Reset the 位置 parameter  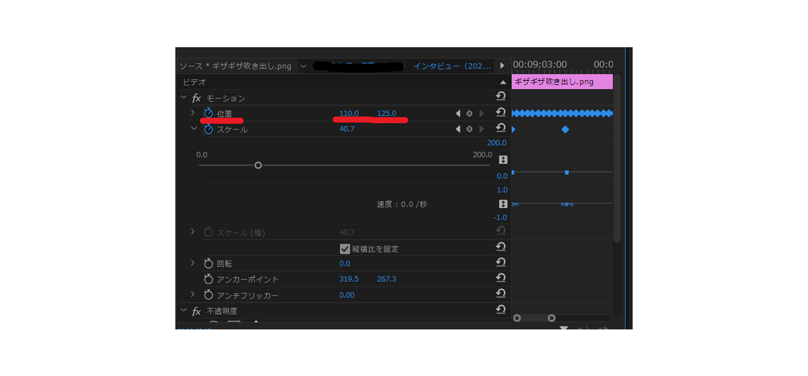click(500, 113)
